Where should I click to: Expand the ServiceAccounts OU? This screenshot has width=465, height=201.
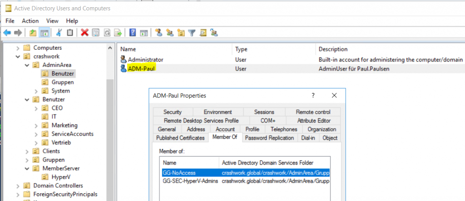pyautogui.click(x=36, y=134)
